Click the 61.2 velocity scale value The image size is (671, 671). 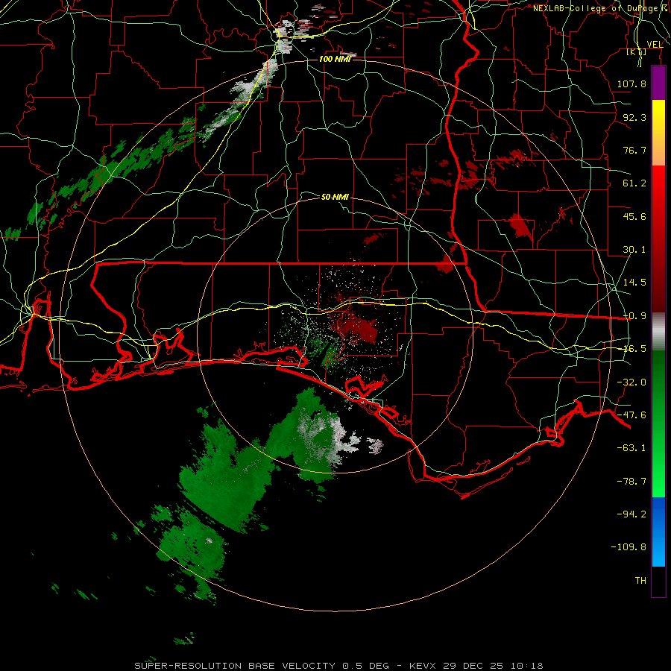(x=634, y=183)
